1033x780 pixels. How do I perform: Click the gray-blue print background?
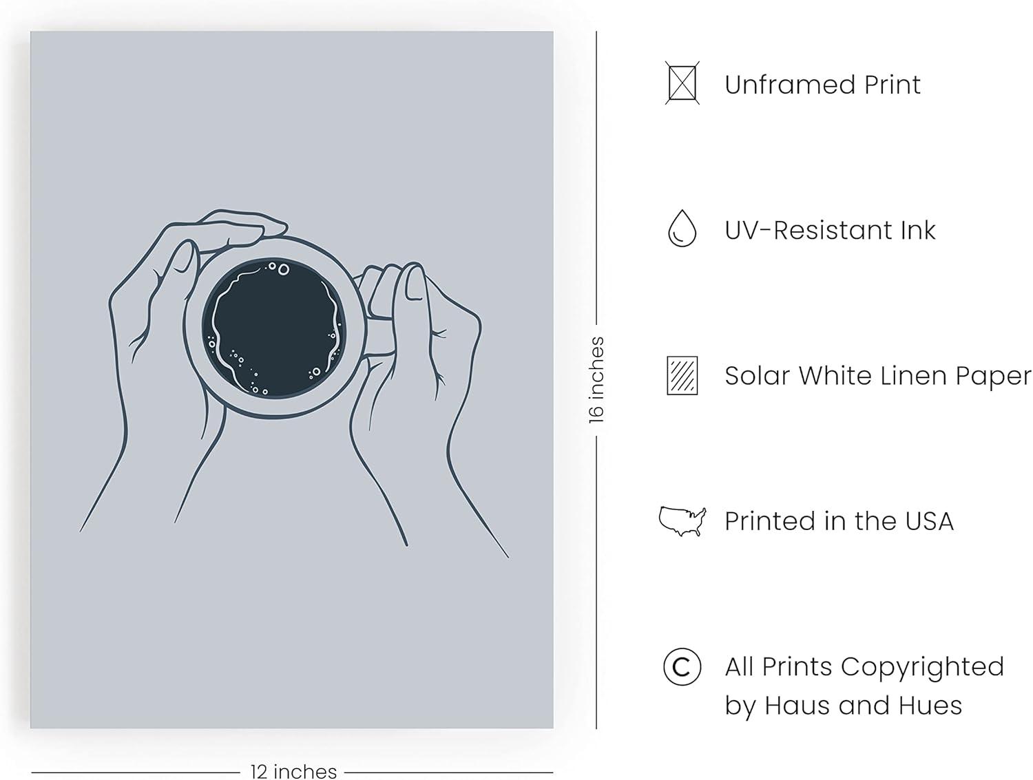[292, 620]
